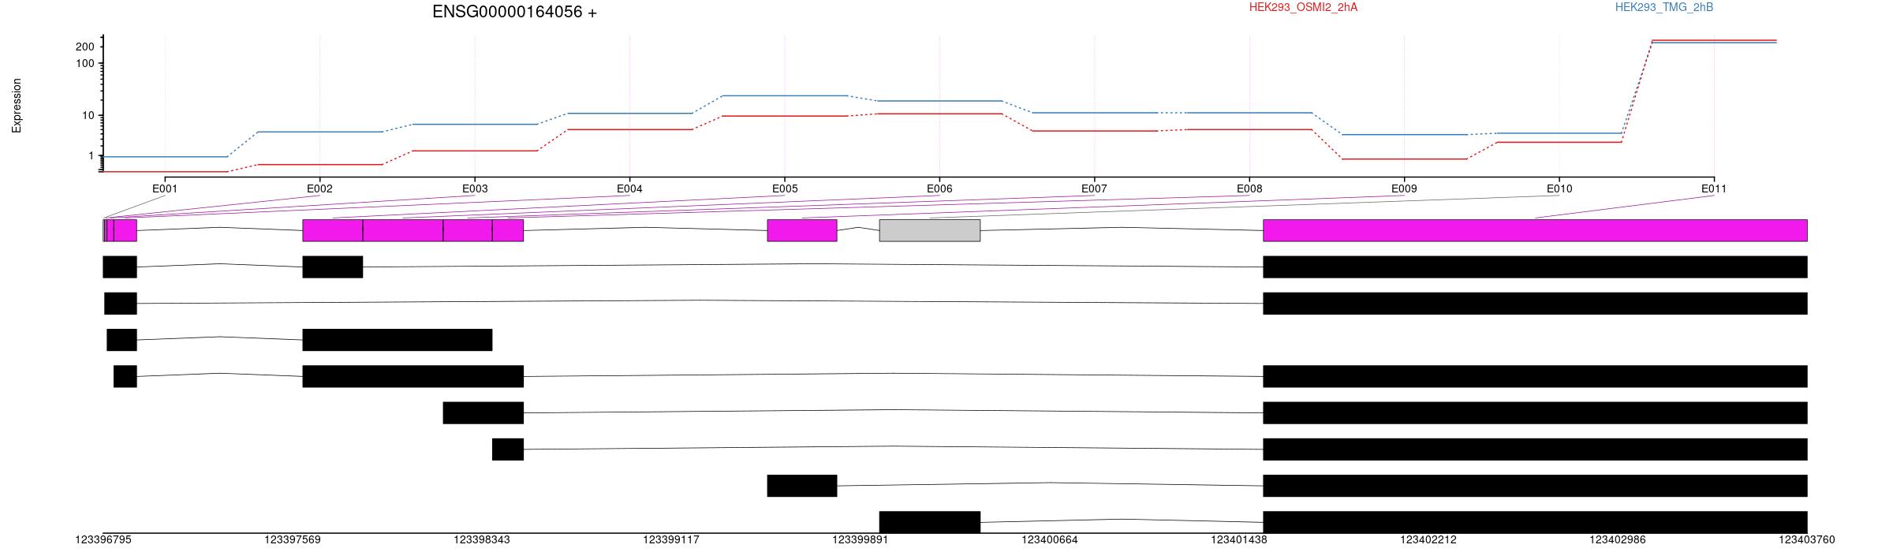Click the magenta exon block below E005 label

(802, 230)
